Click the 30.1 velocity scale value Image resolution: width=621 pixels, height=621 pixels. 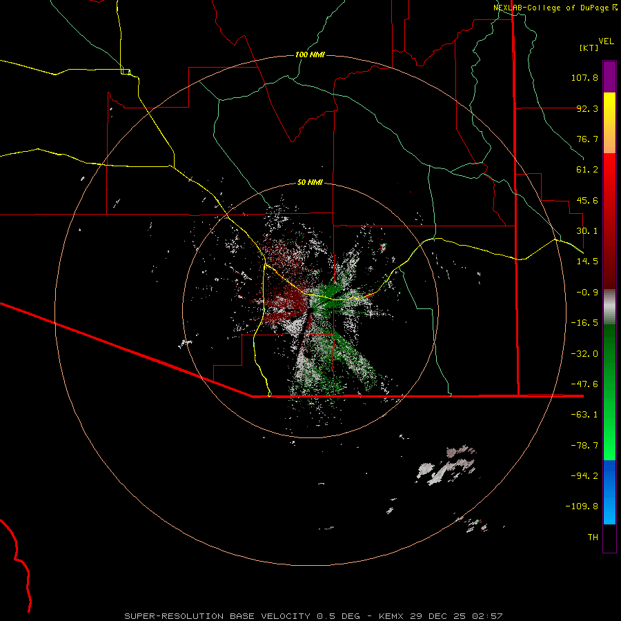point(587,231)
